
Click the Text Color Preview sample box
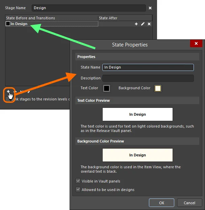point(137,114)
